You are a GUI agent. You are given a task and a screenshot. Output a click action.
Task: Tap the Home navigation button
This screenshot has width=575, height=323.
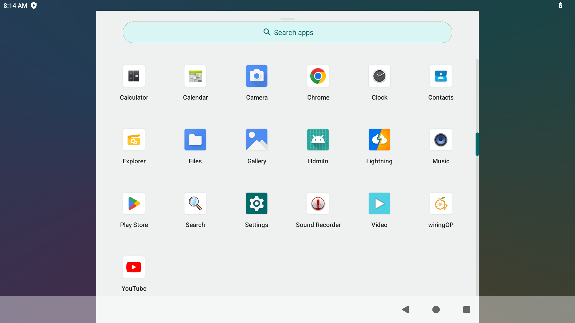pos(436,310)
